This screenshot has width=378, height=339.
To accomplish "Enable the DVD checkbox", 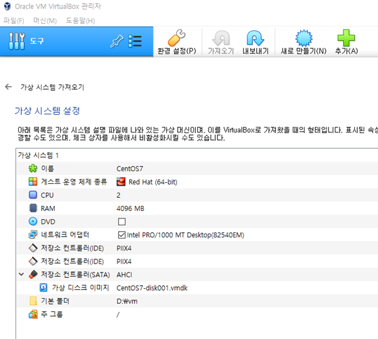I will coord(122,222).
